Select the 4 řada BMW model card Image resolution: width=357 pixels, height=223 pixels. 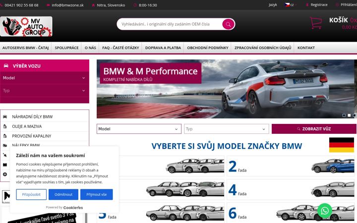(291, 189)
